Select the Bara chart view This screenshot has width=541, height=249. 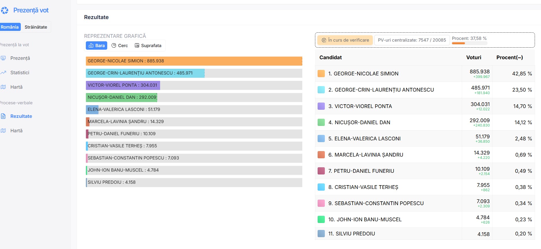point(97,45)
